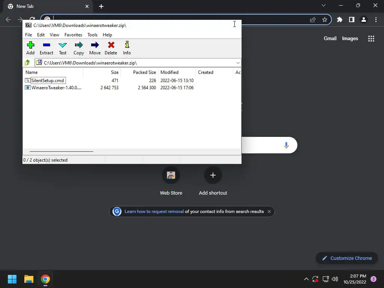Click the 2 642 753 size value
384x288 pixels.
(109, 87)
